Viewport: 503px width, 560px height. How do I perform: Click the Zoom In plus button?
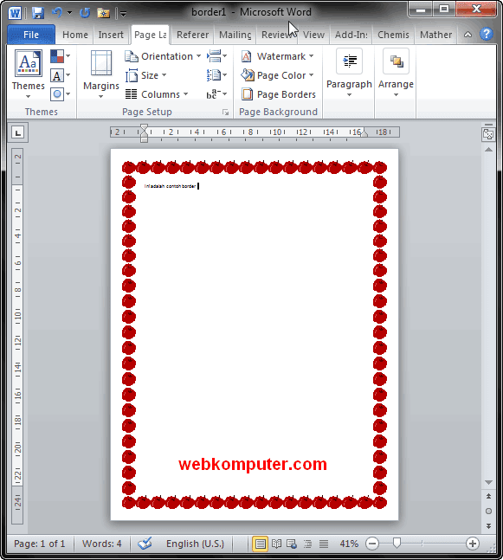point(473,544)
